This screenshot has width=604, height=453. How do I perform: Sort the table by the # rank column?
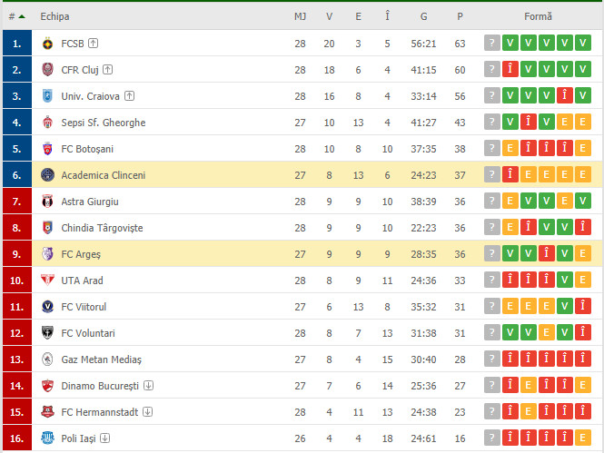click(16, 16)
